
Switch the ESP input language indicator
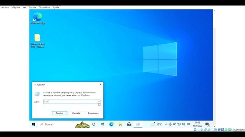(x=189, y=124)
